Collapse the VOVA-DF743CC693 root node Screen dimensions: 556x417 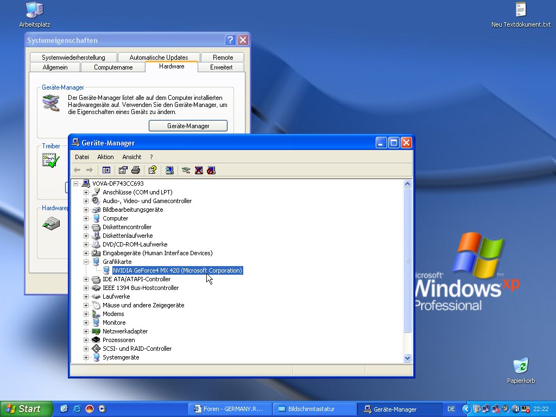tap(75, 184)
